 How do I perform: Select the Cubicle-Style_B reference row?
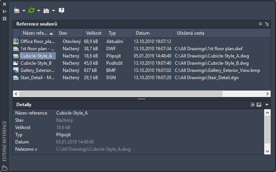[x=36, y=63]
